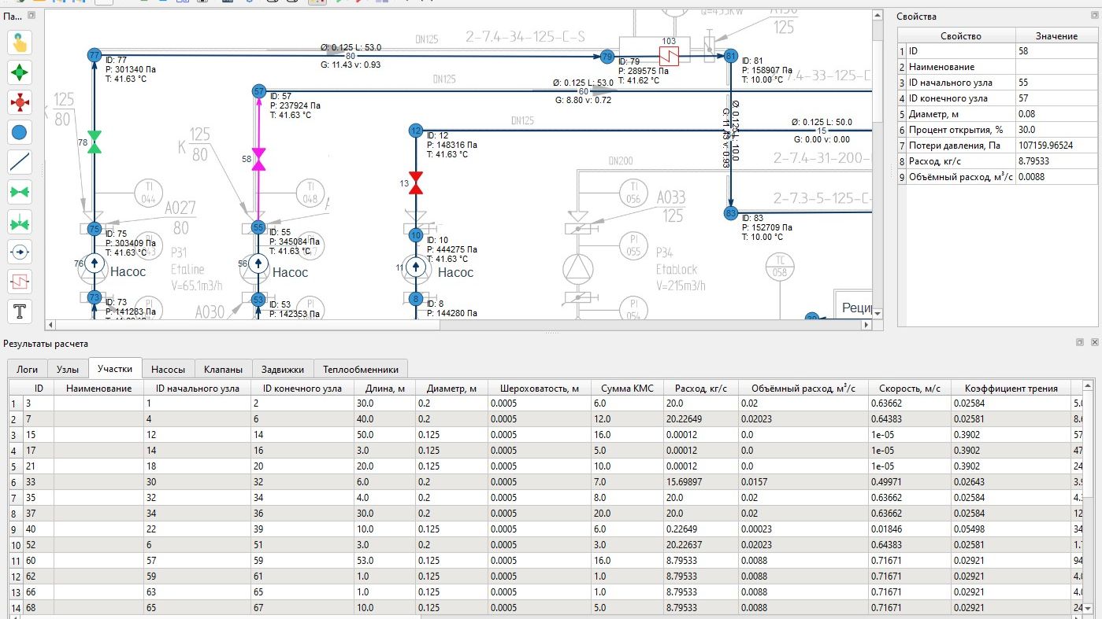Open the Насосы tab
Viewport: 1102px width, 619px height.
tap(169, 369)
